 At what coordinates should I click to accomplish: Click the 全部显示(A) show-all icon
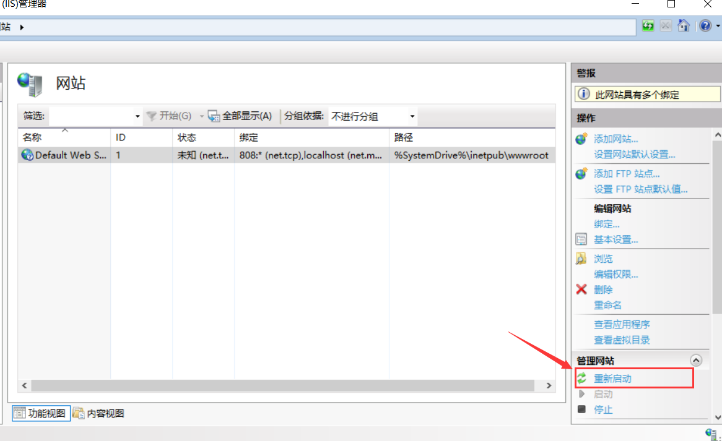click(x=214, y=116)
